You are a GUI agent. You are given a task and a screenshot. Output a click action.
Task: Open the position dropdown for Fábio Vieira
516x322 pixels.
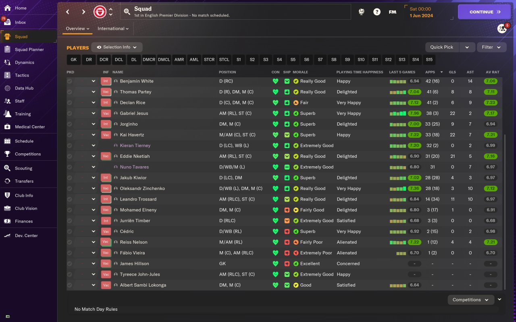click(x=94, y=253)
